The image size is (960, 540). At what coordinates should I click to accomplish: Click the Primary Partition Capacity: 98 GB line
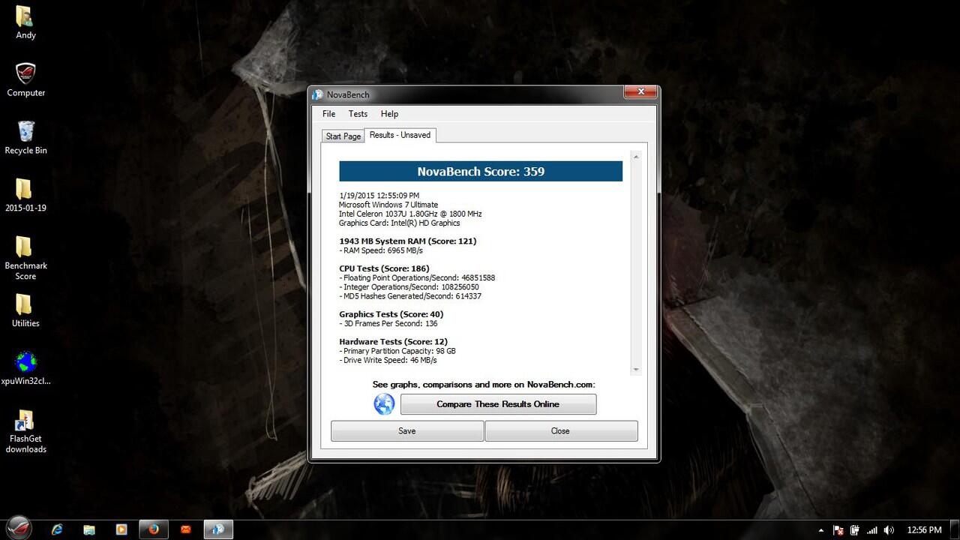point(397,351)
